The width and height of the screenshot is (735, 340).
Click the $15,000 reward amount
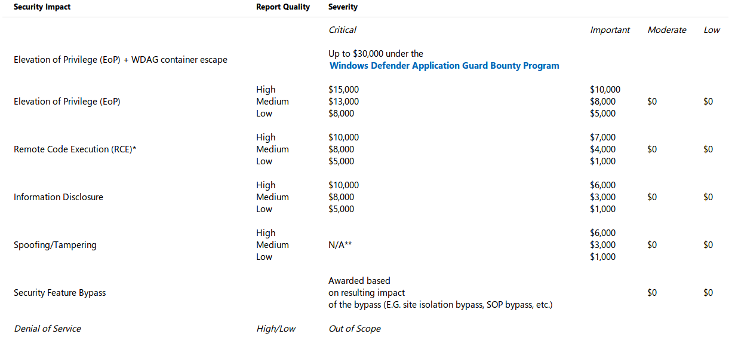(344, 90)
